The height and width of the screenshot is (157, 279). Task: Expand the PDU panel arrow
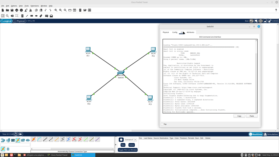(116, 144)
